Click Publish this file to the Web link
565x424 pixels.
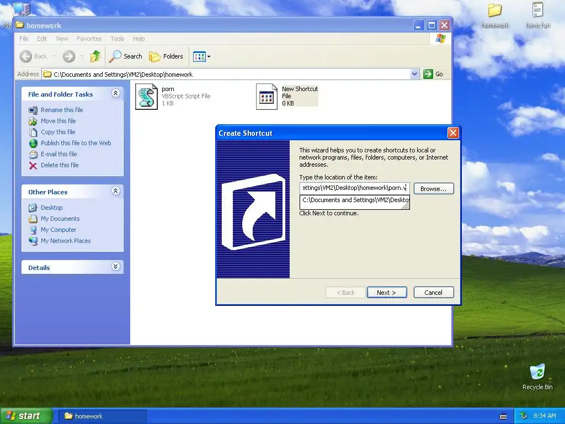[x=76, y=143]
